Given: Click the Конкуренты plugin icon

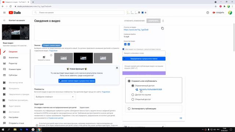Looking at the screenshot, I should (x=4, y=88).
